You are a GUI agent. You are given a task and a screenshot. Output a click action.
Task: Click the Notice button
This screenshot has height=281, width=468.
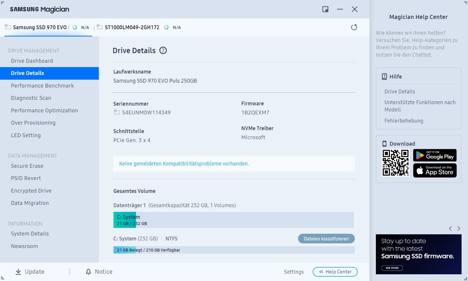pos(99,272)
